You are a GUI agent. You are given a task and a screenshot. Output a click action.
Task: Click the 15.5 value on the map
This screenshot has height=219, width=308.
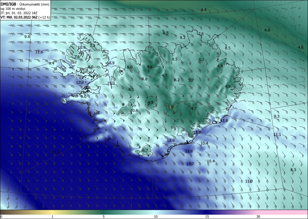tap(55, 152)
